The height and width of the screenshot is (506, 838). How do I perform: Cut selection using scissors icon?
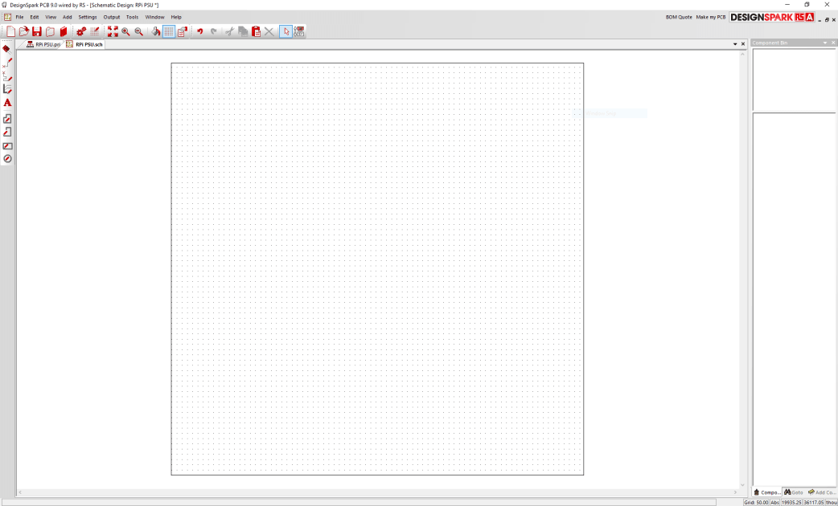pyautogui.click(x=230, y=31)
